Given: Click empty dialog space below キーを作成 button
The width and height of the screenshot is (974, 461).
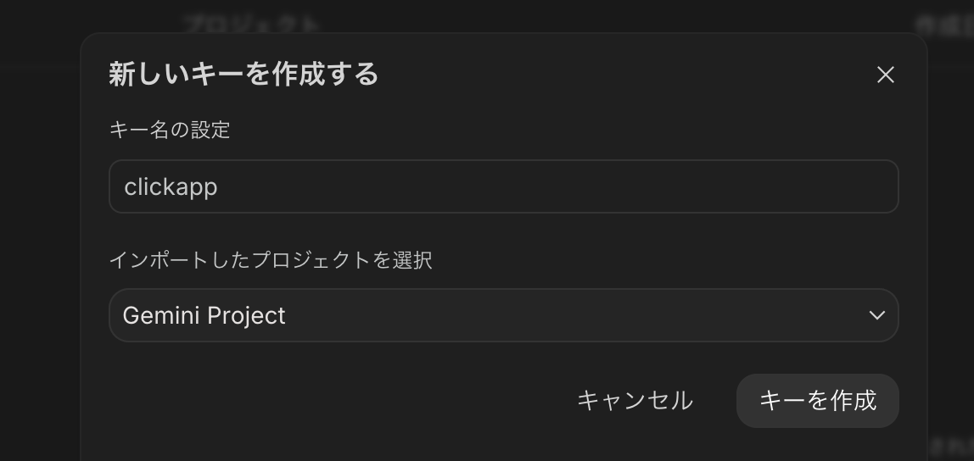Looking at the screenshot, I should pos(817,446).
